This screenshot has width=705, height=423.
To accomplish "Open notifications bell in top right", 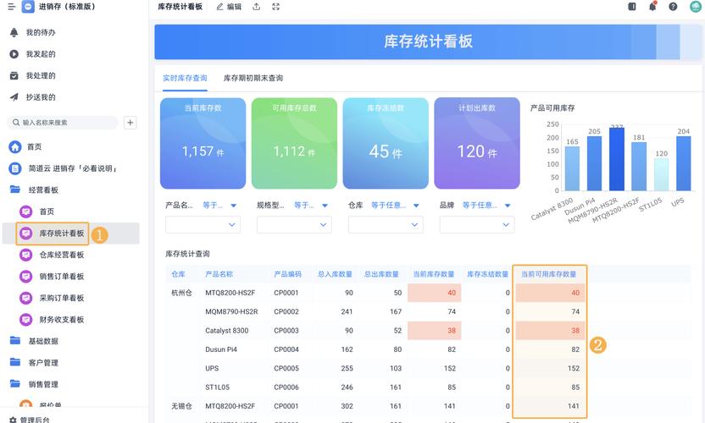I will click(652, 6).
